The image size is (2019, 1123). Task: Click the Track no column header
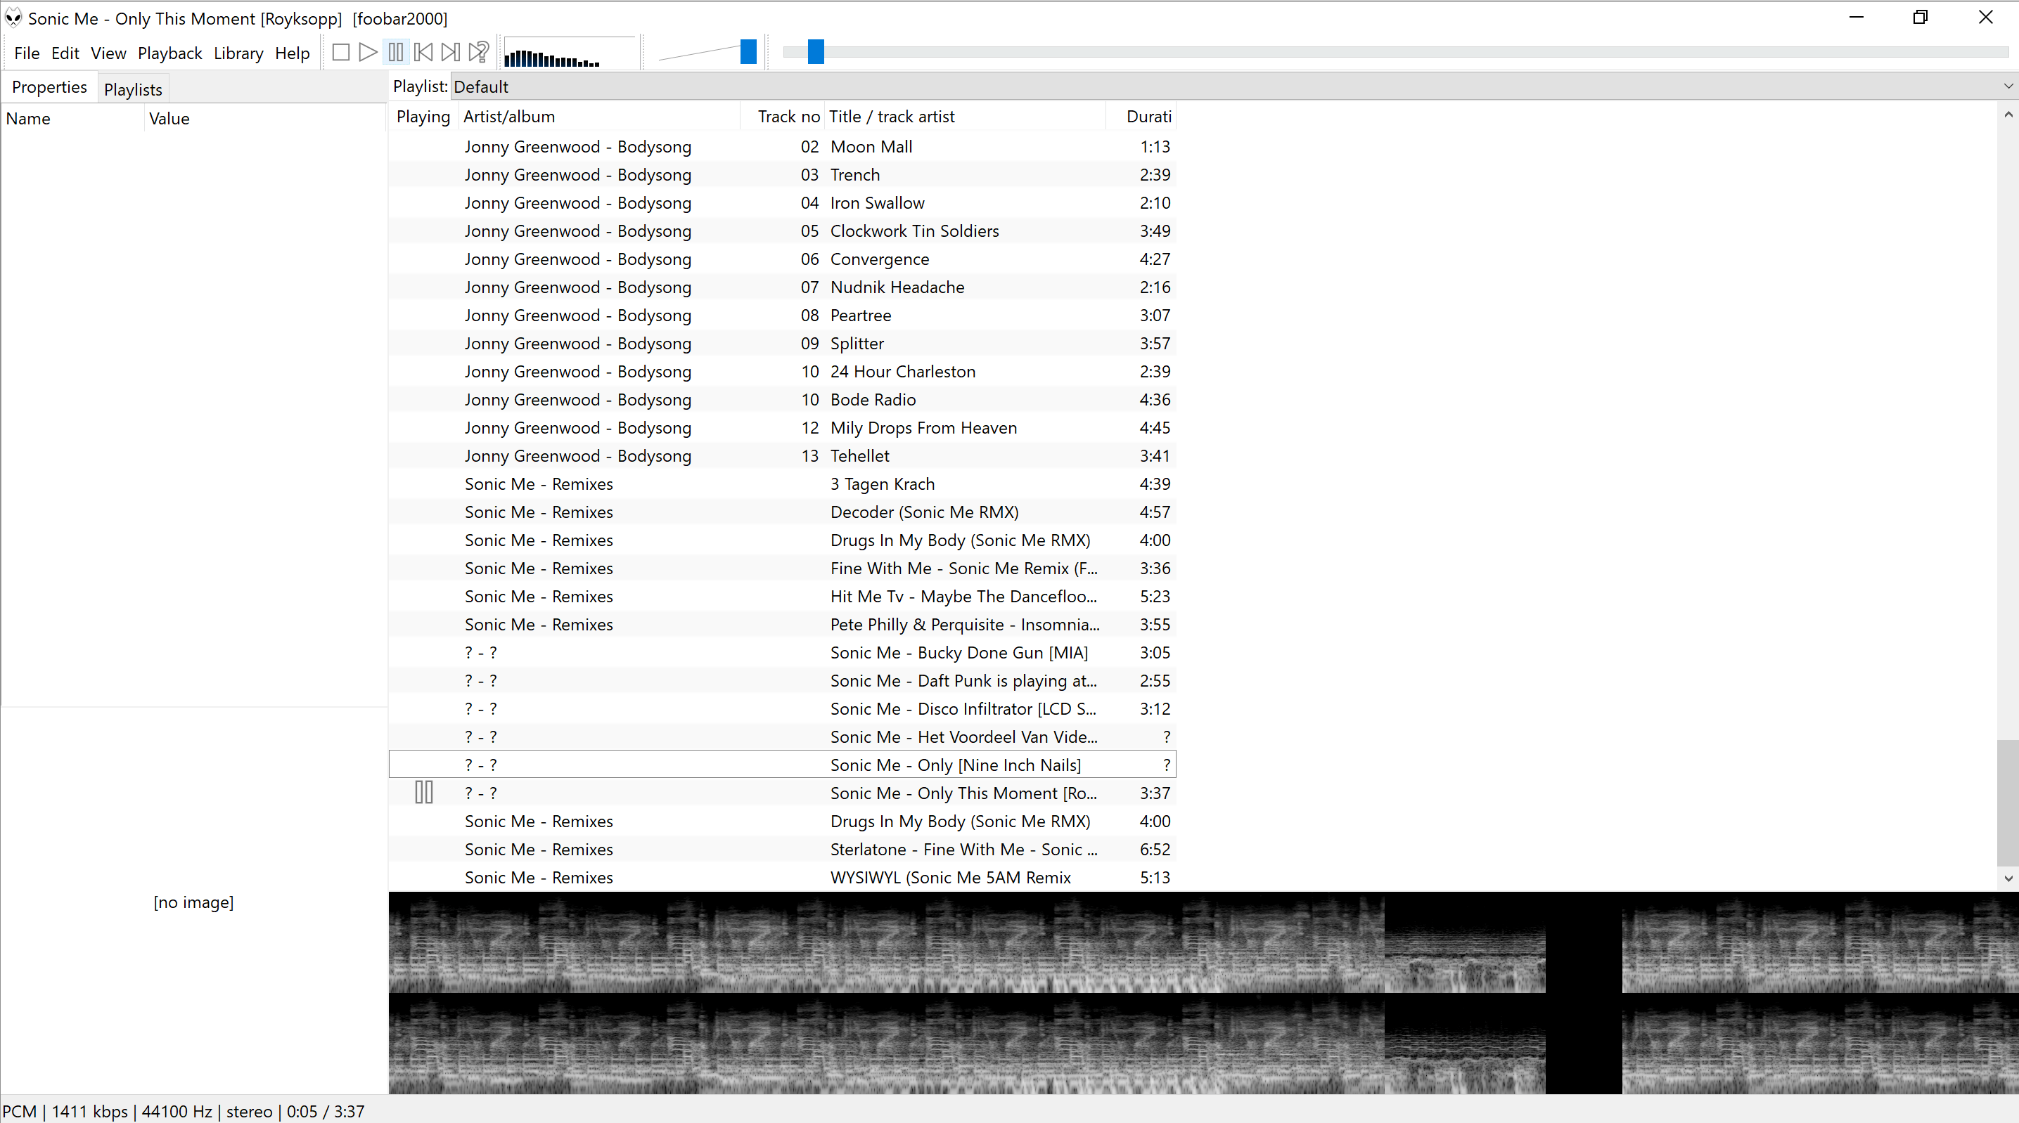coord(788,117)
